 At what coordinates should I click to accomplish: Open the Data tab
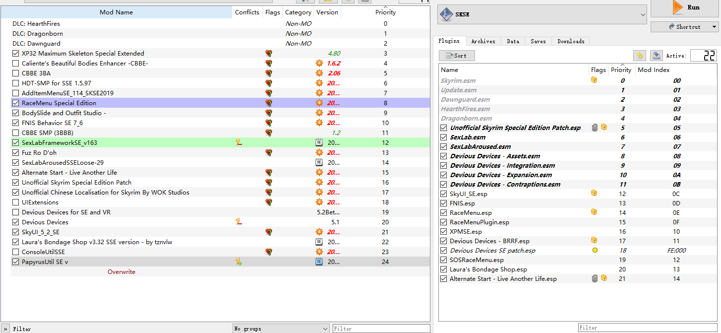pos(513,41)
